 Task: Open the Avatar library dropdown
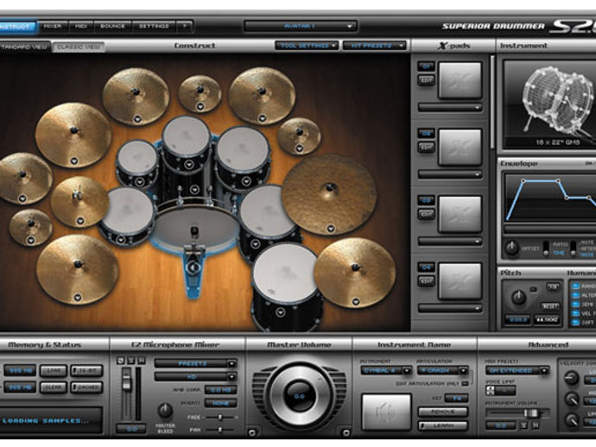click(x=301, y=26)
